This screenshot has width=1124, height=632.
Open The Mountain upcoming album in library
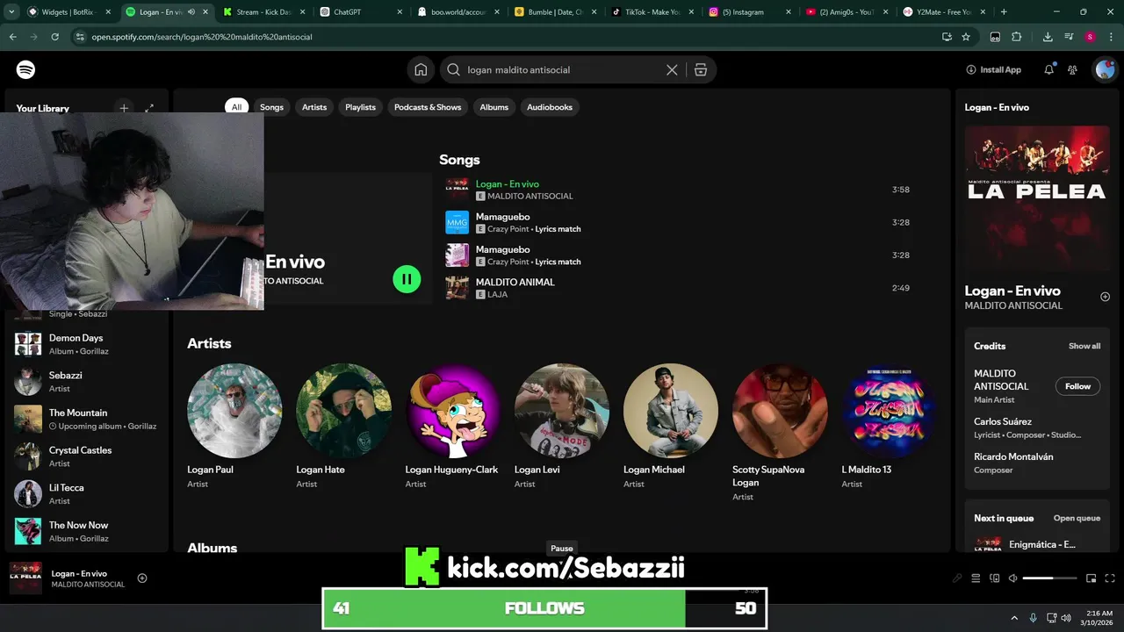click(x=85, y=419)
